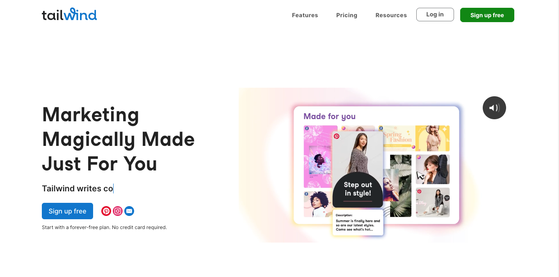Image resolution: width=559 pixels, height=277 pixels.
Task: Select the yellow sunglasses woman thumbnail
Action: (x=433, y=138)
